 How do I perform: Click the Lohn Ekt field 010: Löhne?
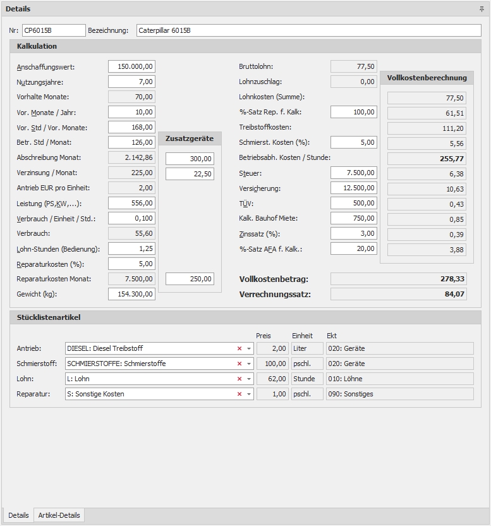tap(400, 379)
